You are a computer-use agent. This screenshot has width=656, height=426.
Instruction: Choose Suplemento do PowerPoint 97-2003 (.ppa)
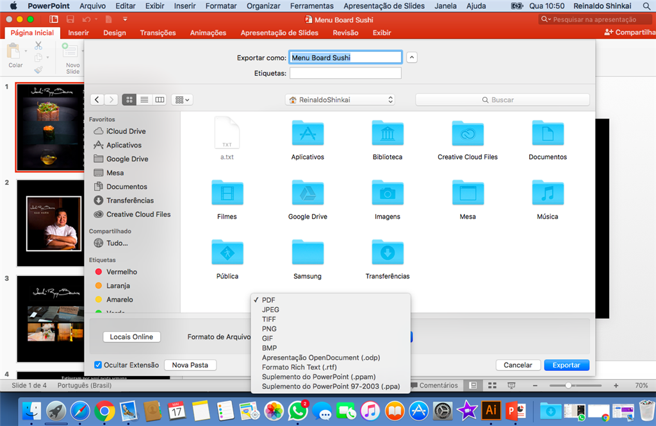(331, 387)
